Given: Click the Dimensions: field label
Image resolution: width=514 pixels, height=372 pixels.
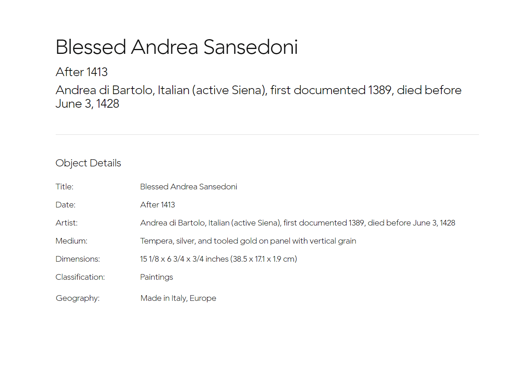Looking at the screenshot, I should (78, 259).
